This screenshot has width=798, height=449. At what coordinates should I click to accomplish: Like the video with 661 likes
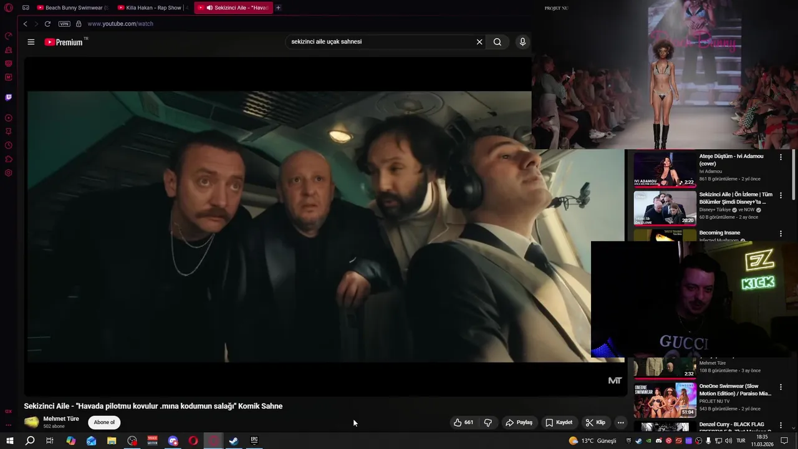coord(463,422)
